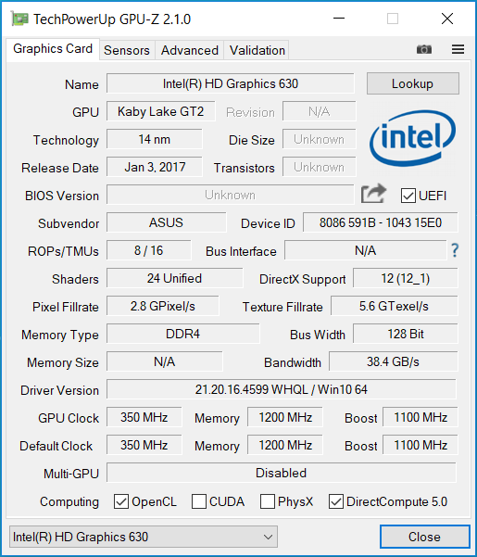The height and width of the screenshot is (557, 477).
Task: Click the Close button at bottom
Action: pos(425,537)
